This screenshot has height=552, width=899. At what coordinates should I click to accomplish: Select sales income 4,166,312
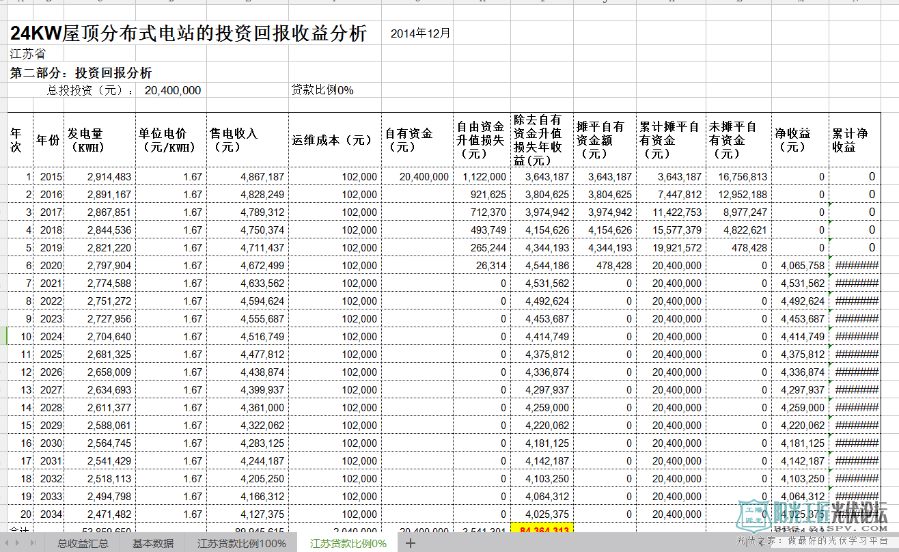(x=247, y=496)
